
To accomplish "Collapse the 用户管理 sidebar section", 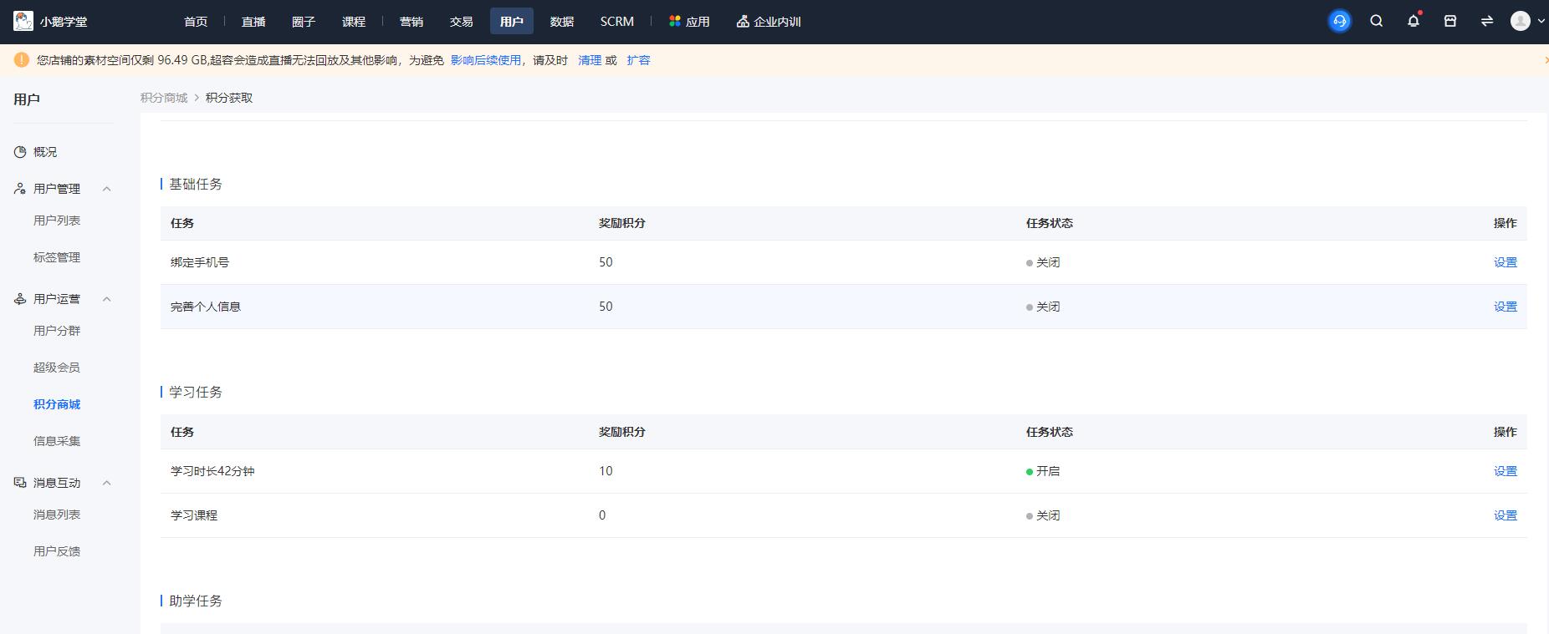I will coord(106,189).
